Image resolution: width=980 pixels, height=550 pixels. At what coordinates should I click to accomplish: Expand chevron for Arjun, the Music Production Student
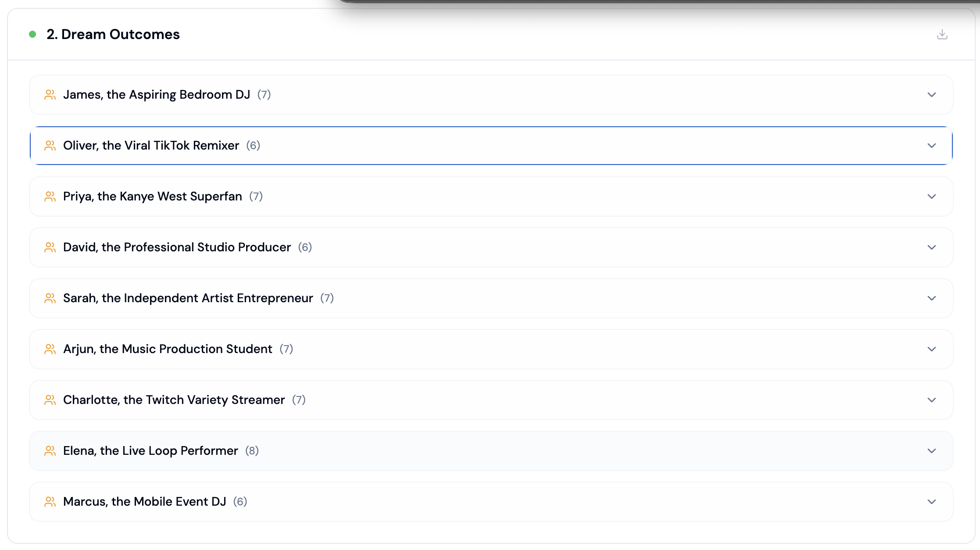tap(932, 349)
